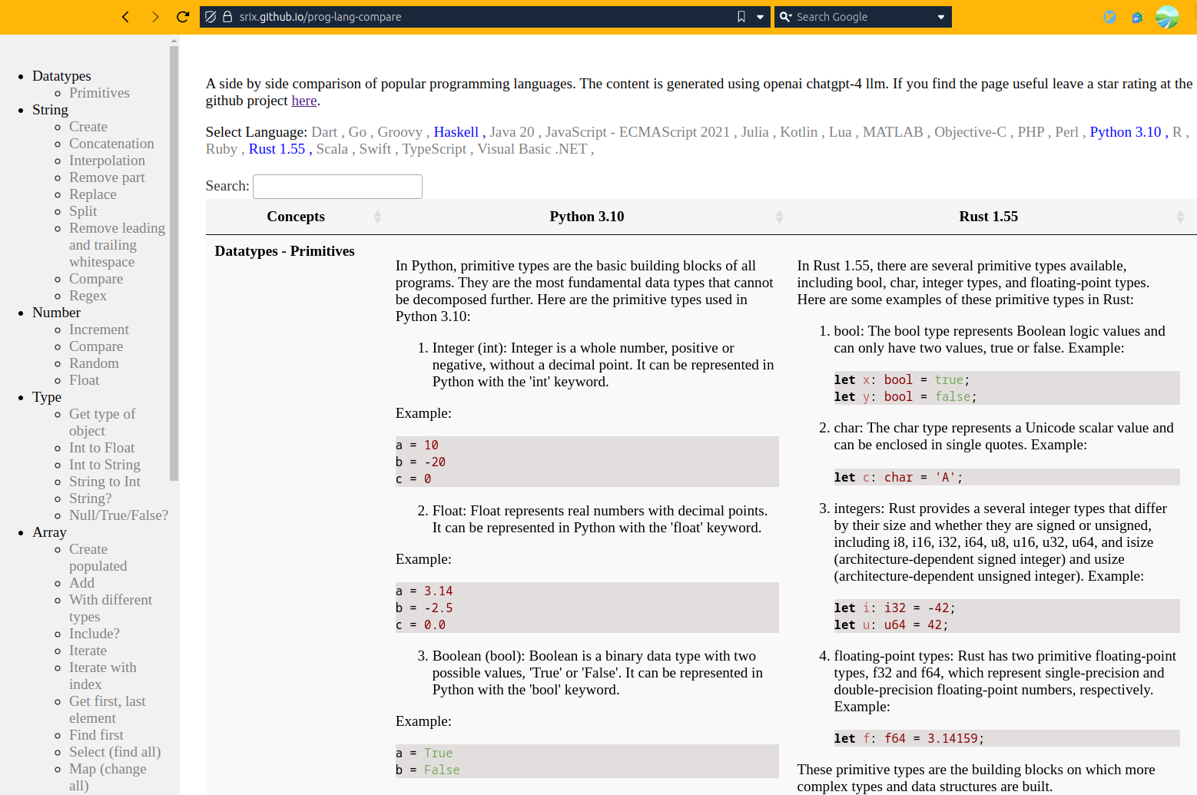The image size is (1197, 795).
Task: Open Null/True/False? sidebar link
Action: [x=118, y=515]
